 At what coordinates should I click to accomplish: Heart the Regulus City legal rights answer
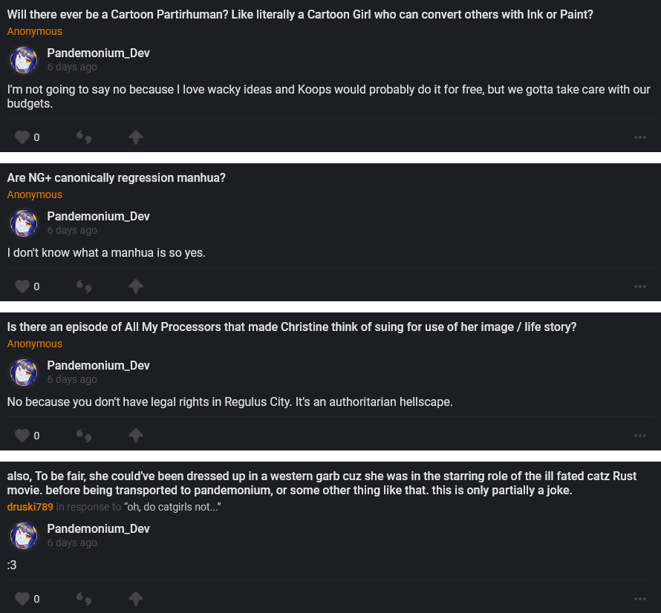[22, 436]
